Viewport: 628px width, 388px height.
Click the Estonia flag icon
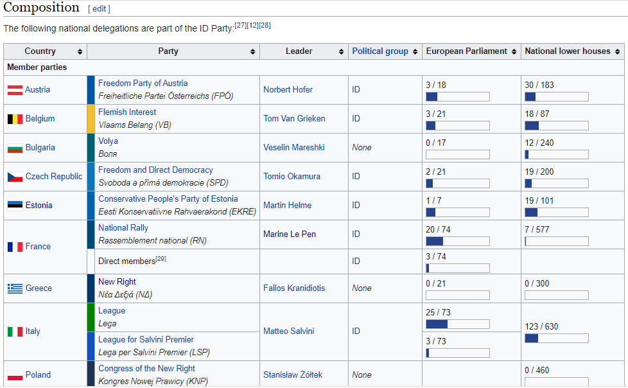[15, 206]
